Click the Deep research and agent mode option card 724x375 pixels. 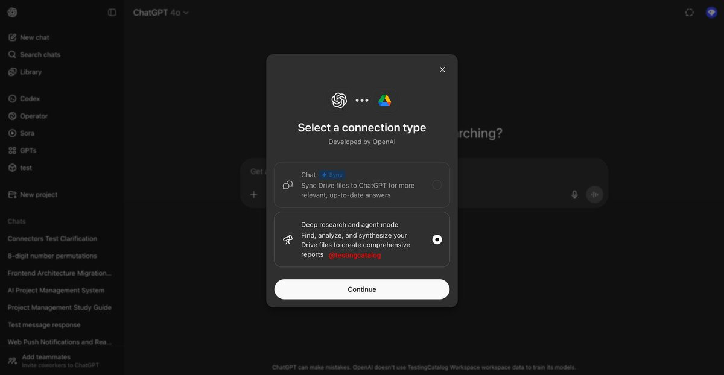pos(362,239)
